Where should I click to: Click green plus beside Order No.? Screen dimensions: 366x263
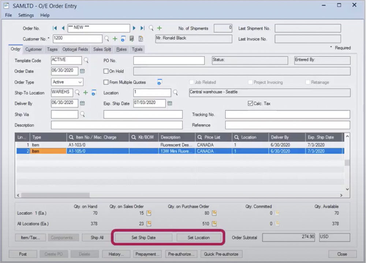(x=160, y=28)
